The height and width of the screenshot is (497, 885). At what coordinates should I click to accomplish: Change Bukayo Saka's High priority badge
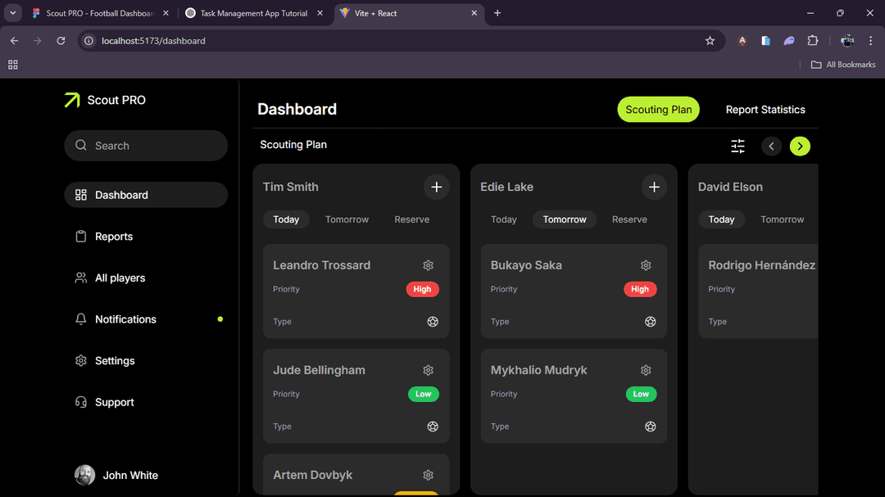click(640, 289)
